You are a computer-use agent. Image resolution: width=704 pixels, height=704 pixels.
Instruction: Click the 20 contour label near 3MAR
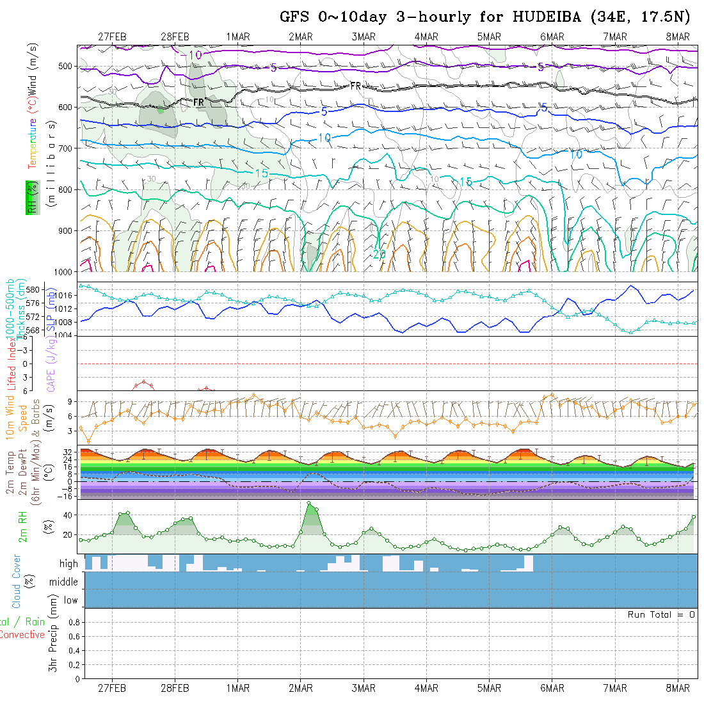tap(379, 254)
